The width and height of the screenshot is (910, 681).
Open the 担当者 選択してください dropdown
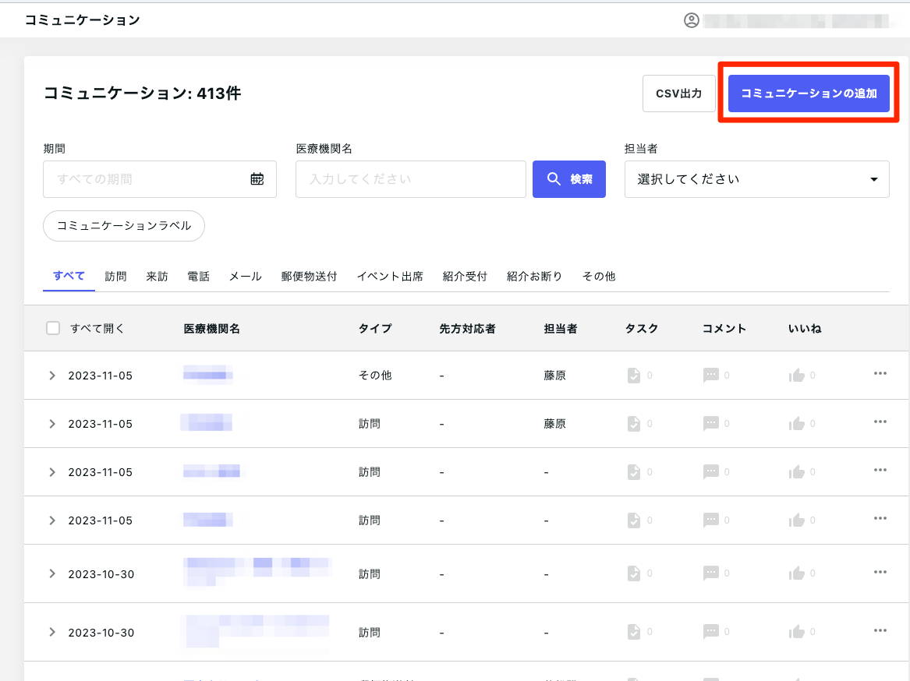[757, 179]
